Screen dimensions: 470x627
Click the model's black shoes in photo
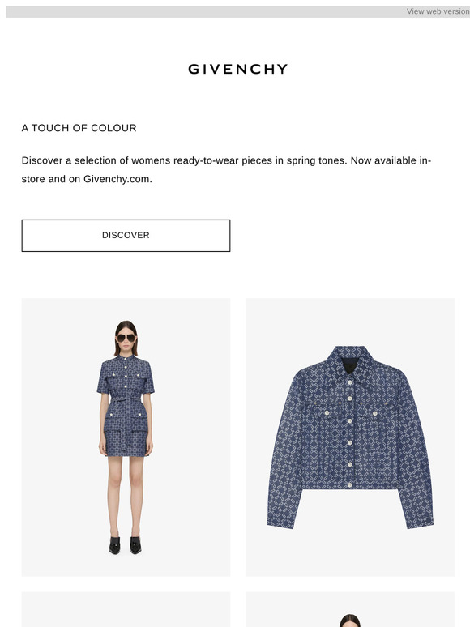click(x=126, y=545)
